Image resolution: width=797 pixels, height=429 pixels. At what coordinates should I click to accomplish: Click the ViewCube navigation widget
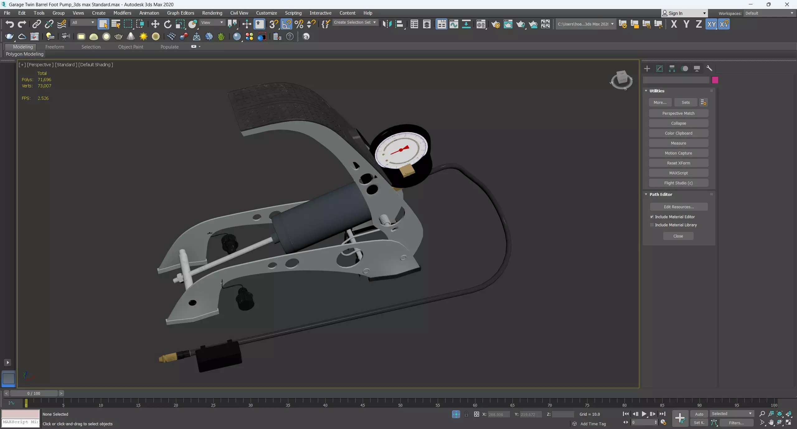tap(621, 80)
